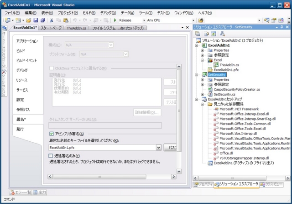Open the ファイル menu

12,13
